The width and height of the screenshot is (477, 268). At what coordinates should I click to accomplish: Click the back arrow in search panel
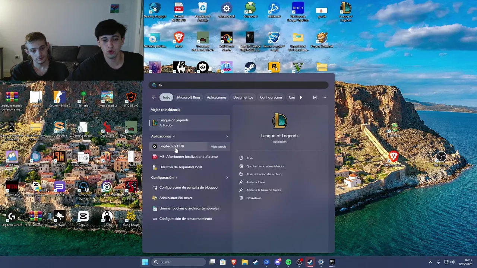pos(154,97)
